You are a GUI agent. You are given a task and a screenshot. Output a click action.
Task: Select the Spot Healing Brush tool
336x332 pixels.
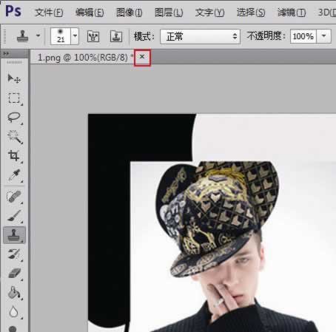click(x=14, y=197)
